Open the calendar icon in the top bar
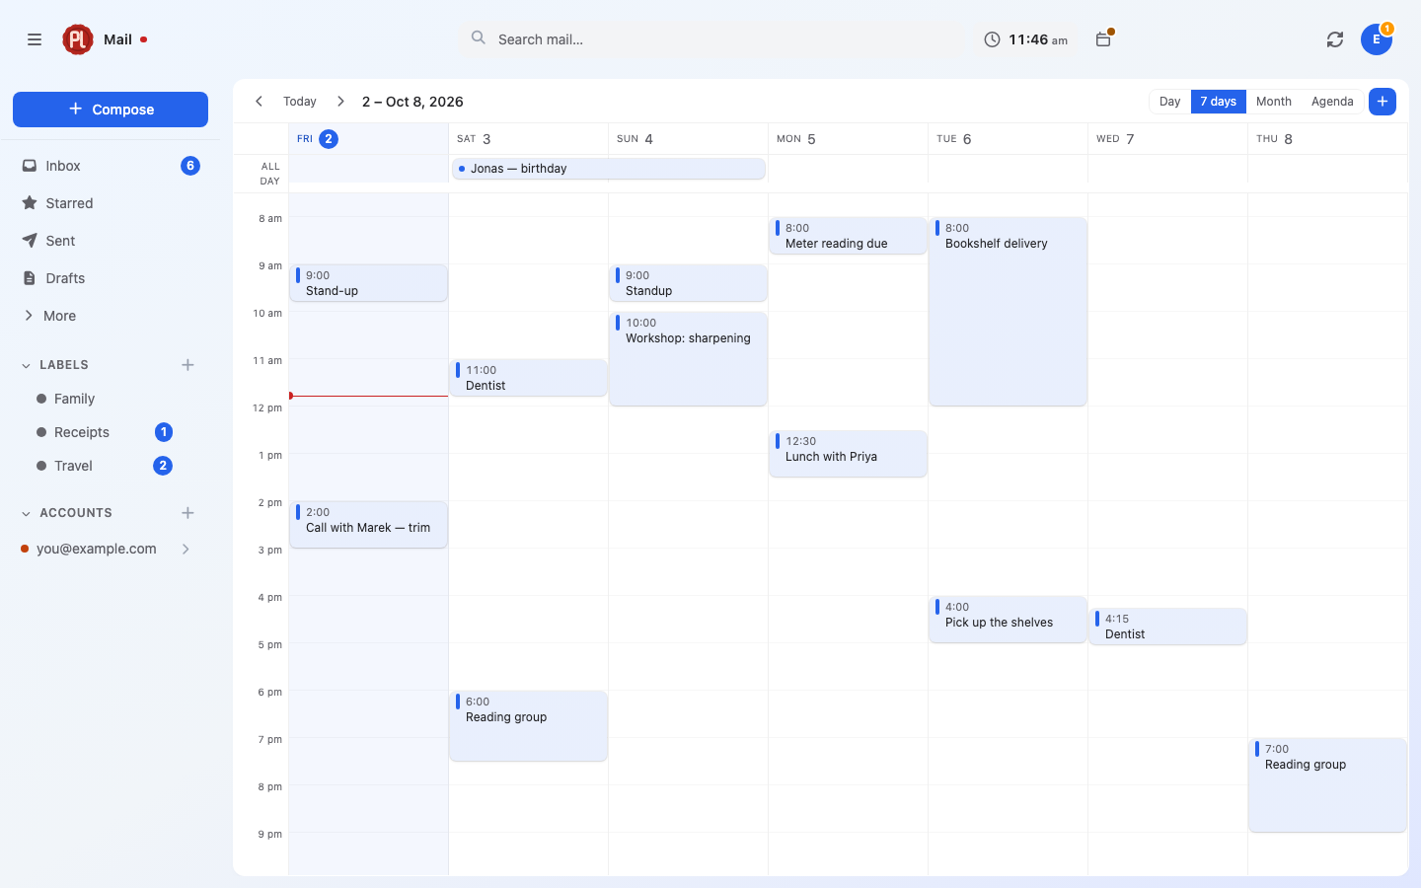 click(x=1103, y=39)
